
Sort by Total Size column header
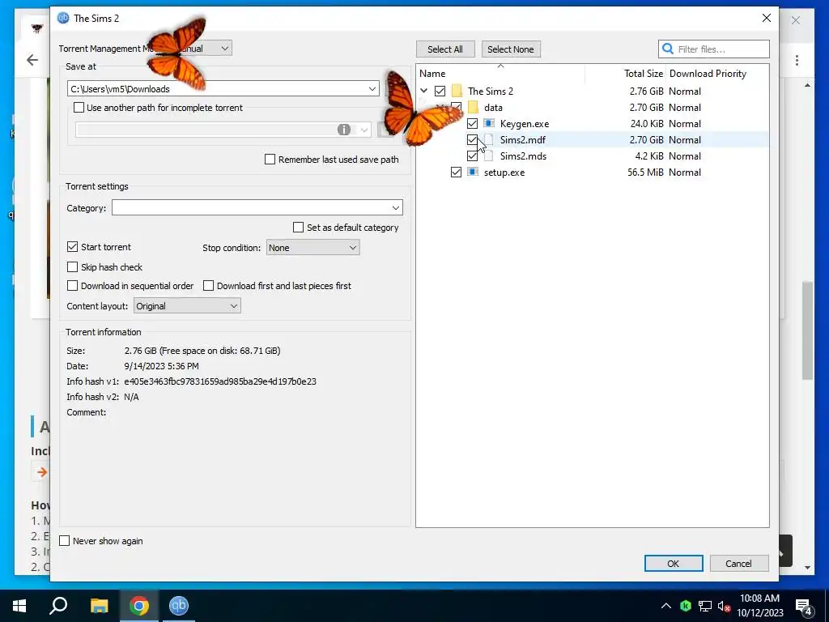644,74
